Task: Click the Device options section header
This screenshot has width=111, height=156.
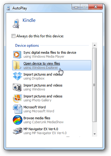Action: click(x=27, y=46)
